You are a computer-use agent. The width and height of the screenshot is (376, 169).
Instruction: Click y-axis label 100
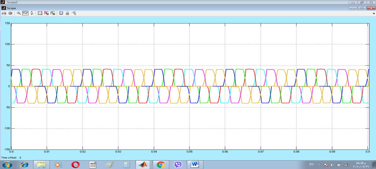pyautogui.click(x=8, y=44)
